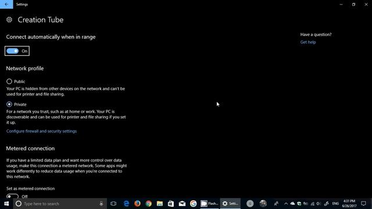Click the round globe icon on taskbar
372x209 pixels.
(x=263, y=204)
